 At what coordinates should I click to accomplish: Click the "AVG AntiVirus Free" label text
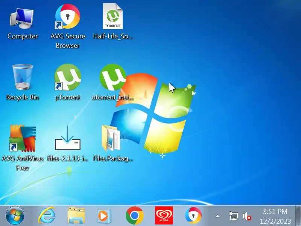(23, 163)
